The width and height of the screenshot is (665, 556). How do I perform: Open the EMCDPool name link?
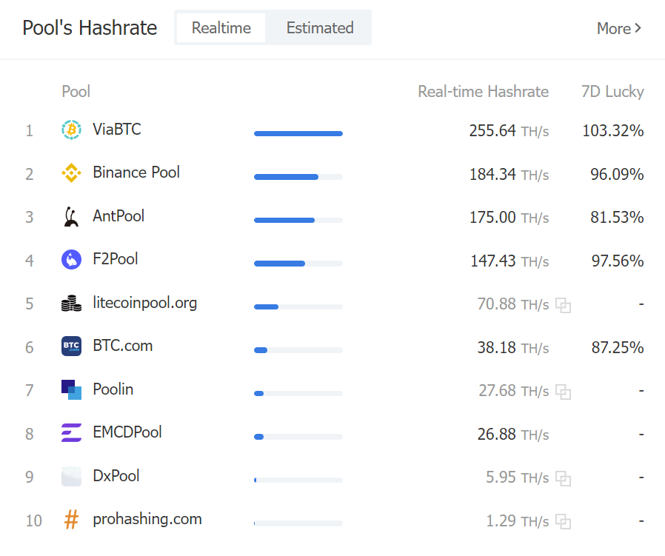[127, 432]
